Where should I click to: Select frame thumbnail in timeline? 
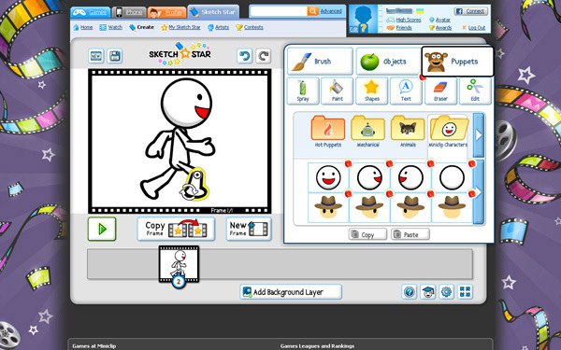click(179, 264)
